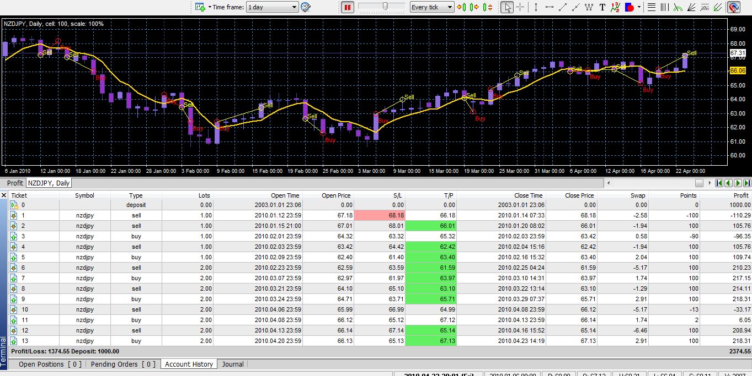Select the horizontal line drawing tool
752x376 pixels.
[x=549, y=7]
